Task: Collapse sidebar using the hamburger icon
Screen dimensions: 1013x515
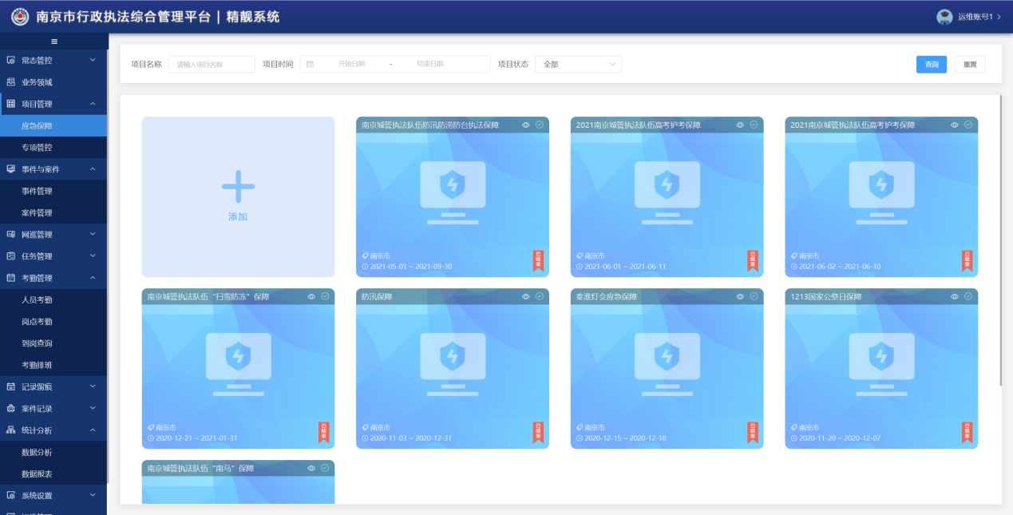Action: coord(54,42)
